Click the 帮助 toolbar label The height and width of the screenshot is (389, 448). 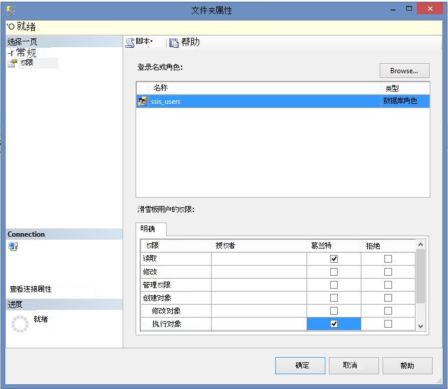tap(190, 42)
